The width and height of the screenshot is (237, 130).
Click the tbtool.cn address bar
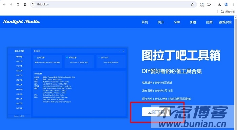coord(112,4)
